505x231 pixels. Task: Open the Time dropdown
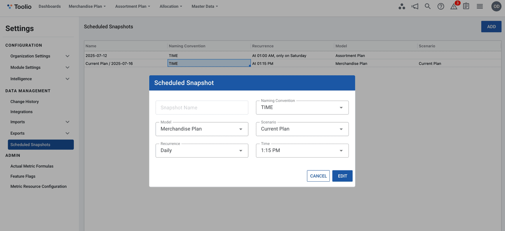(302, 151)
